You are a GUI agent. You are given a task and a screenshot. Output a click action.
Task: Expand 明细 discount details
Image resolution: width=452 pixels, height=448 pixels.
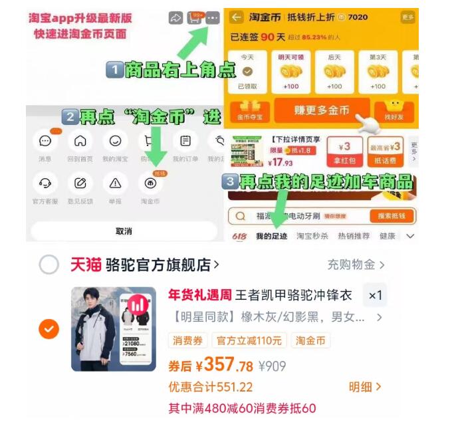tap(365, 387)
